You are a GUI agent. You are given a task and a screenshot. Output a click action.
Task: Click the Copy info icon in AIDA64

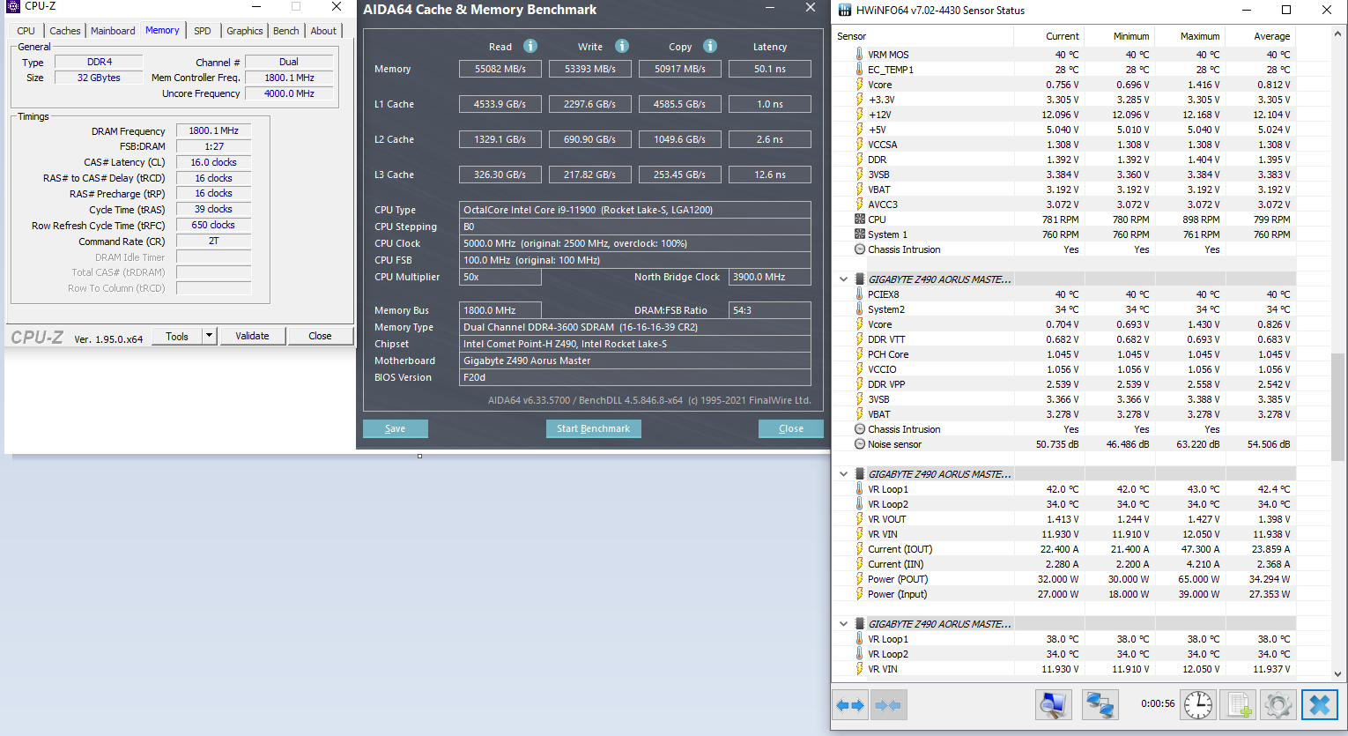[x=710, y=46]
